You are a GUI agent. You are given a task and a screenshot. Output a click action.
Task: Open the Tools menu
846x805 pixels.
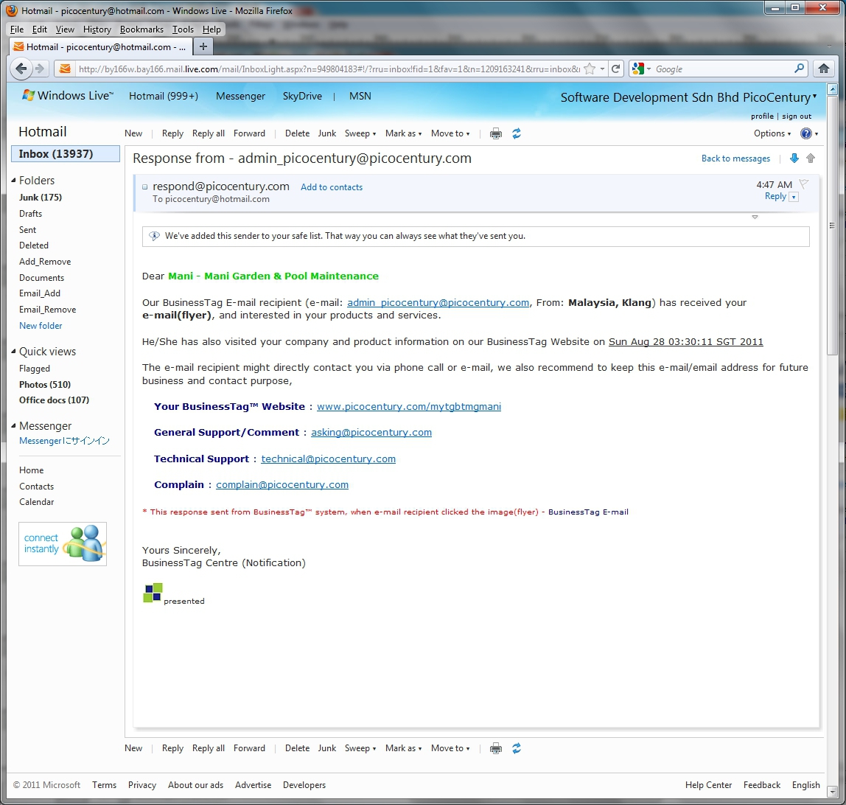click(x=183, y=29)
